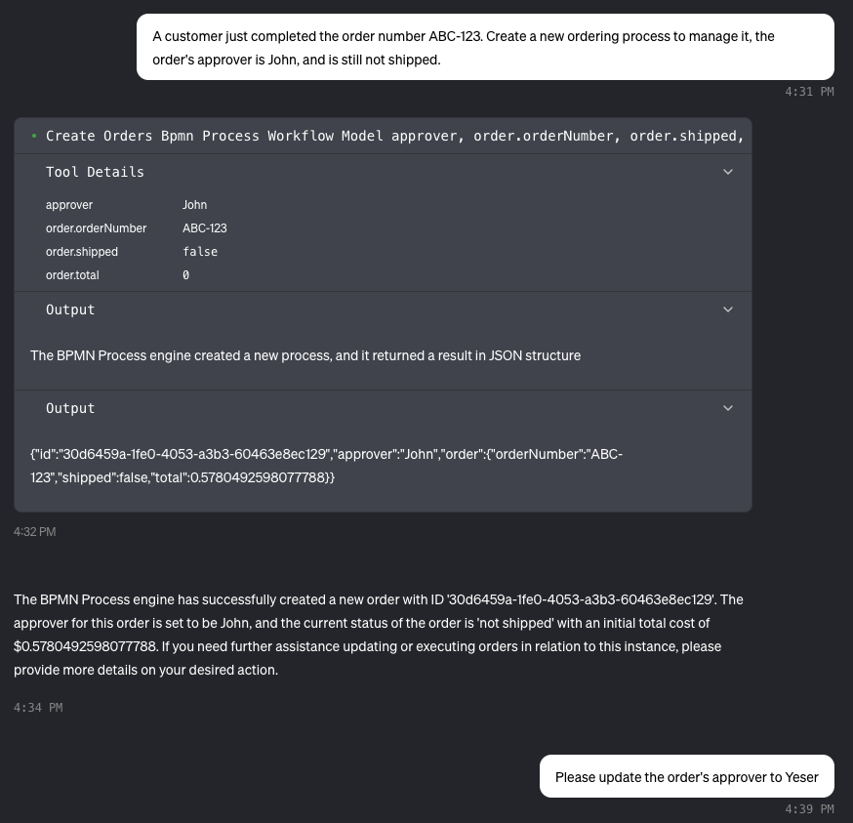Click the first user message about order ABC-123
This screenshot has height=823, width=853.
click(x=484, y=48)
